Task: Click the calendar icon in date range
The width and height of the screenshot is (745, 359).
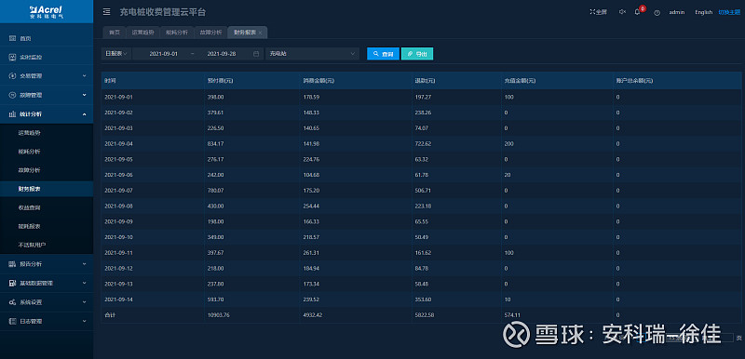Action: click(x=256, y=54)
